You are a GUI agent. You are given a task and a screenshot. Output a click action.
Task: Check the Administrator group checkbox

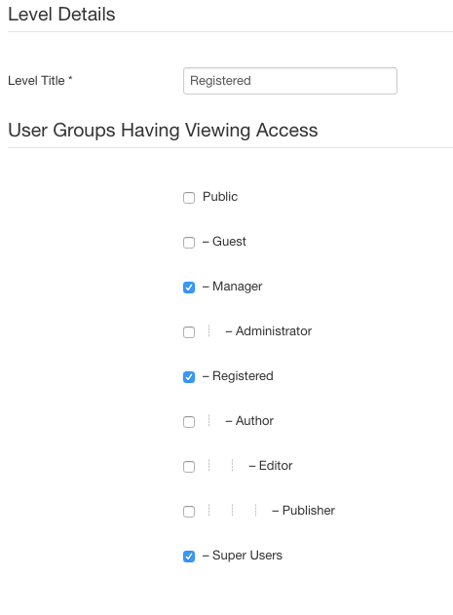coord(189,332)
